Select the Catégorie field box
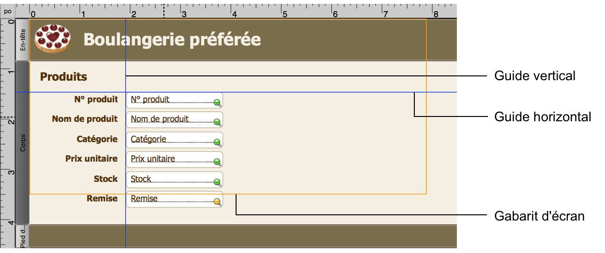 [172, 140]
